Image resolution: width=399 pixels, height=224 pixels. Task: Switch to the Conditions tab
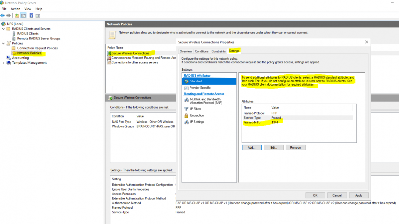pos(201,51)
